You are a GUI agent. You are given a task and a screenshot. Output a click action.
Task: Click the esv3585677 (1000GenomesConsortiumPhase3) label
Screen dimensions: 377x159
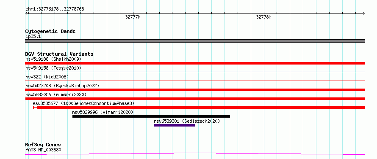(84, 103)
